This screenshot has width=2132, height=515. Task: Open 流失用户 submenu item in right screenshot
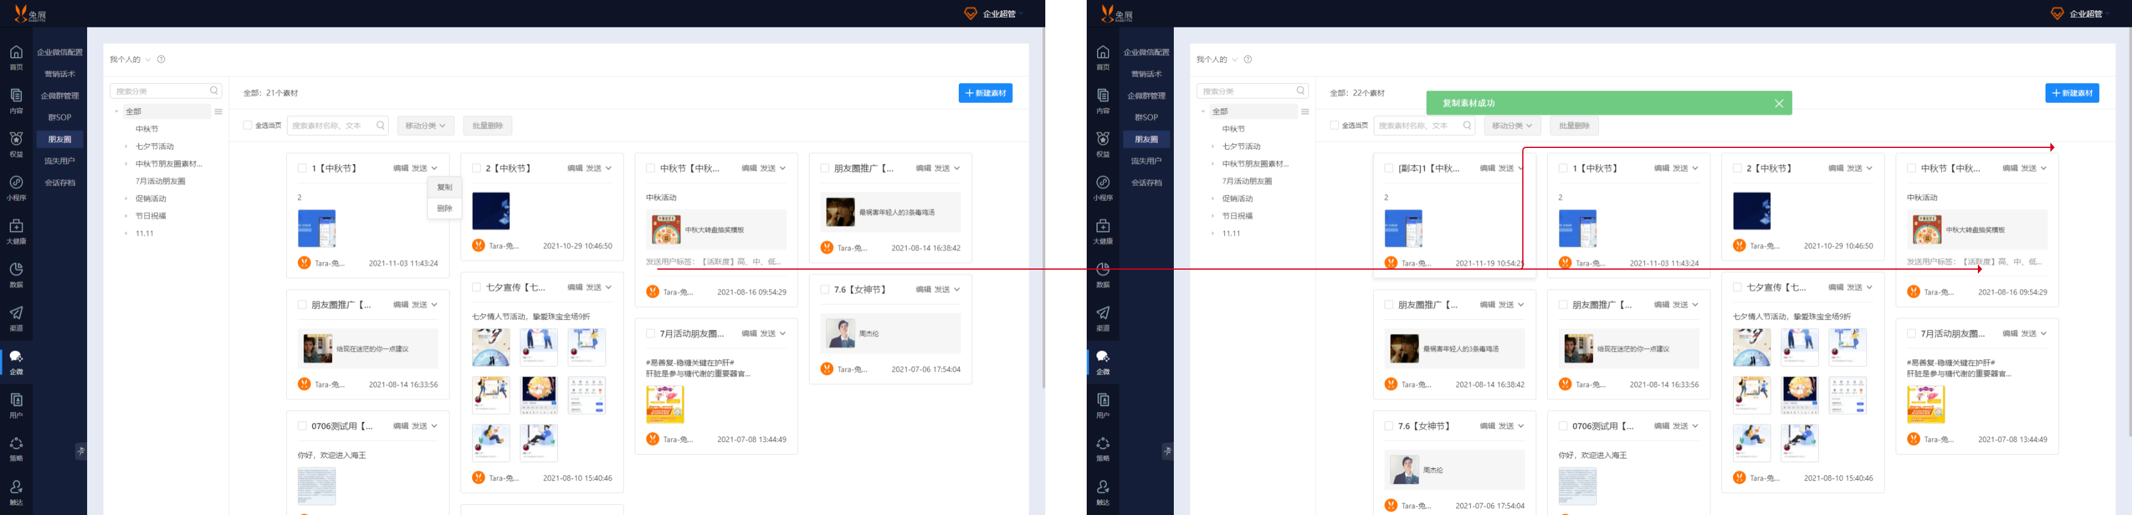(x=1146, y=161)
